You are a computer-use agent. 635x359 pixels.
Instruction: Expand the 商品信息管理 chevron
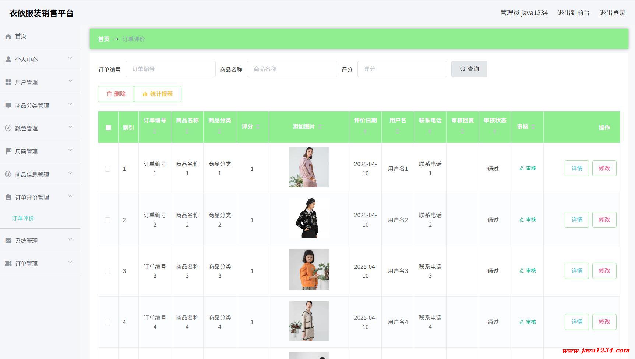click(x=70, y=174)
